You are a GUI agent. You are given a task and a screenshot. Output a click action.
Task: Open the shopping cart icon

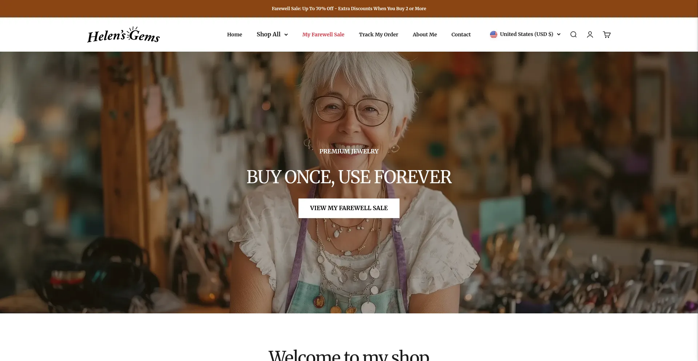[x=607, y=35]
